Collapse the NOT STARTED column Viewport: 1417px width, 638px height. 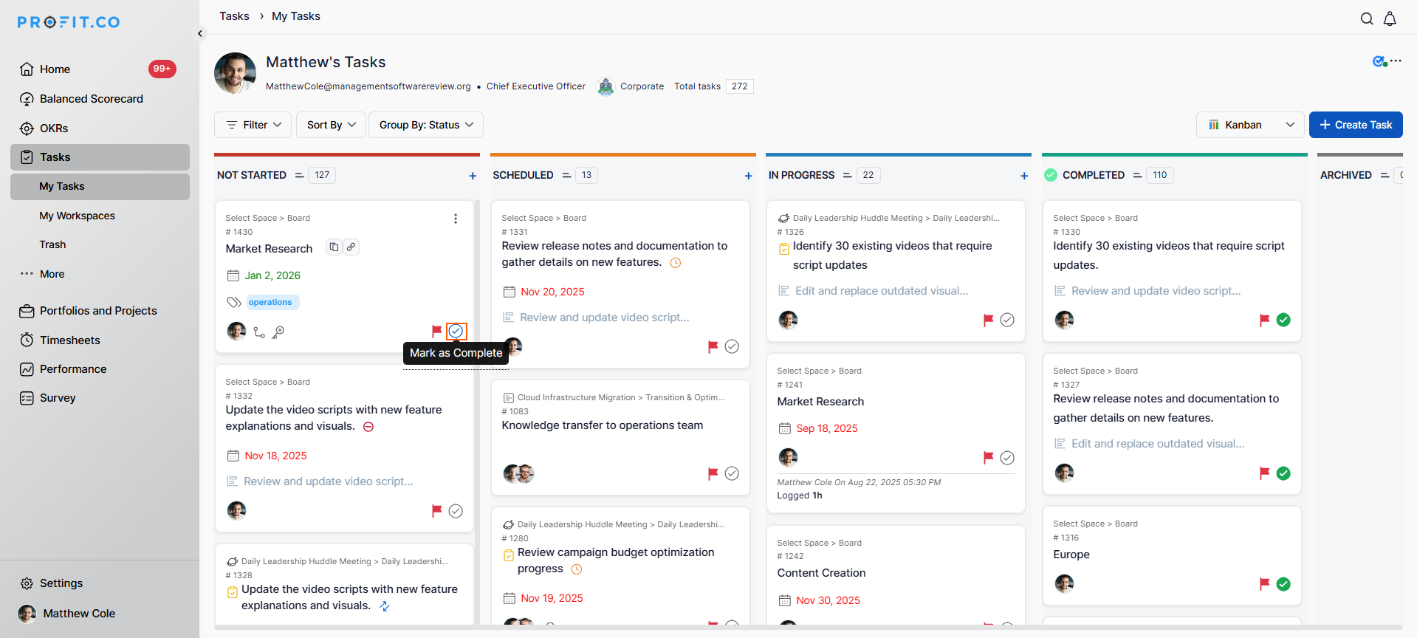pos(299,176)
